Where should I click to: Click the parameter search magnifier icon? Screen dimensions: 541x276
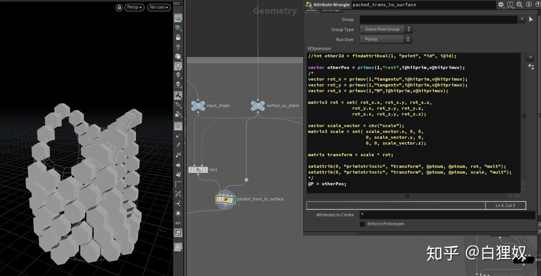[x=520, y=5]
